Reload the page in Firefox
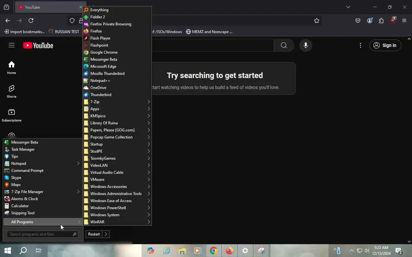The image size is (412, 257). 31,21
